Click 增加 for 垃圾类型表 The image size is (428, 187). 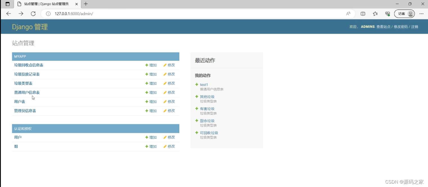pyautogui.click(x=151, y=83)
